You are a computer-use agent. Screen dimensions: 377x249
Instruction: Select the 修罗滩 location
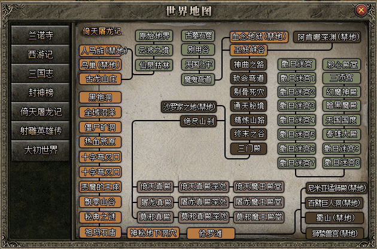tap(211, 233)
